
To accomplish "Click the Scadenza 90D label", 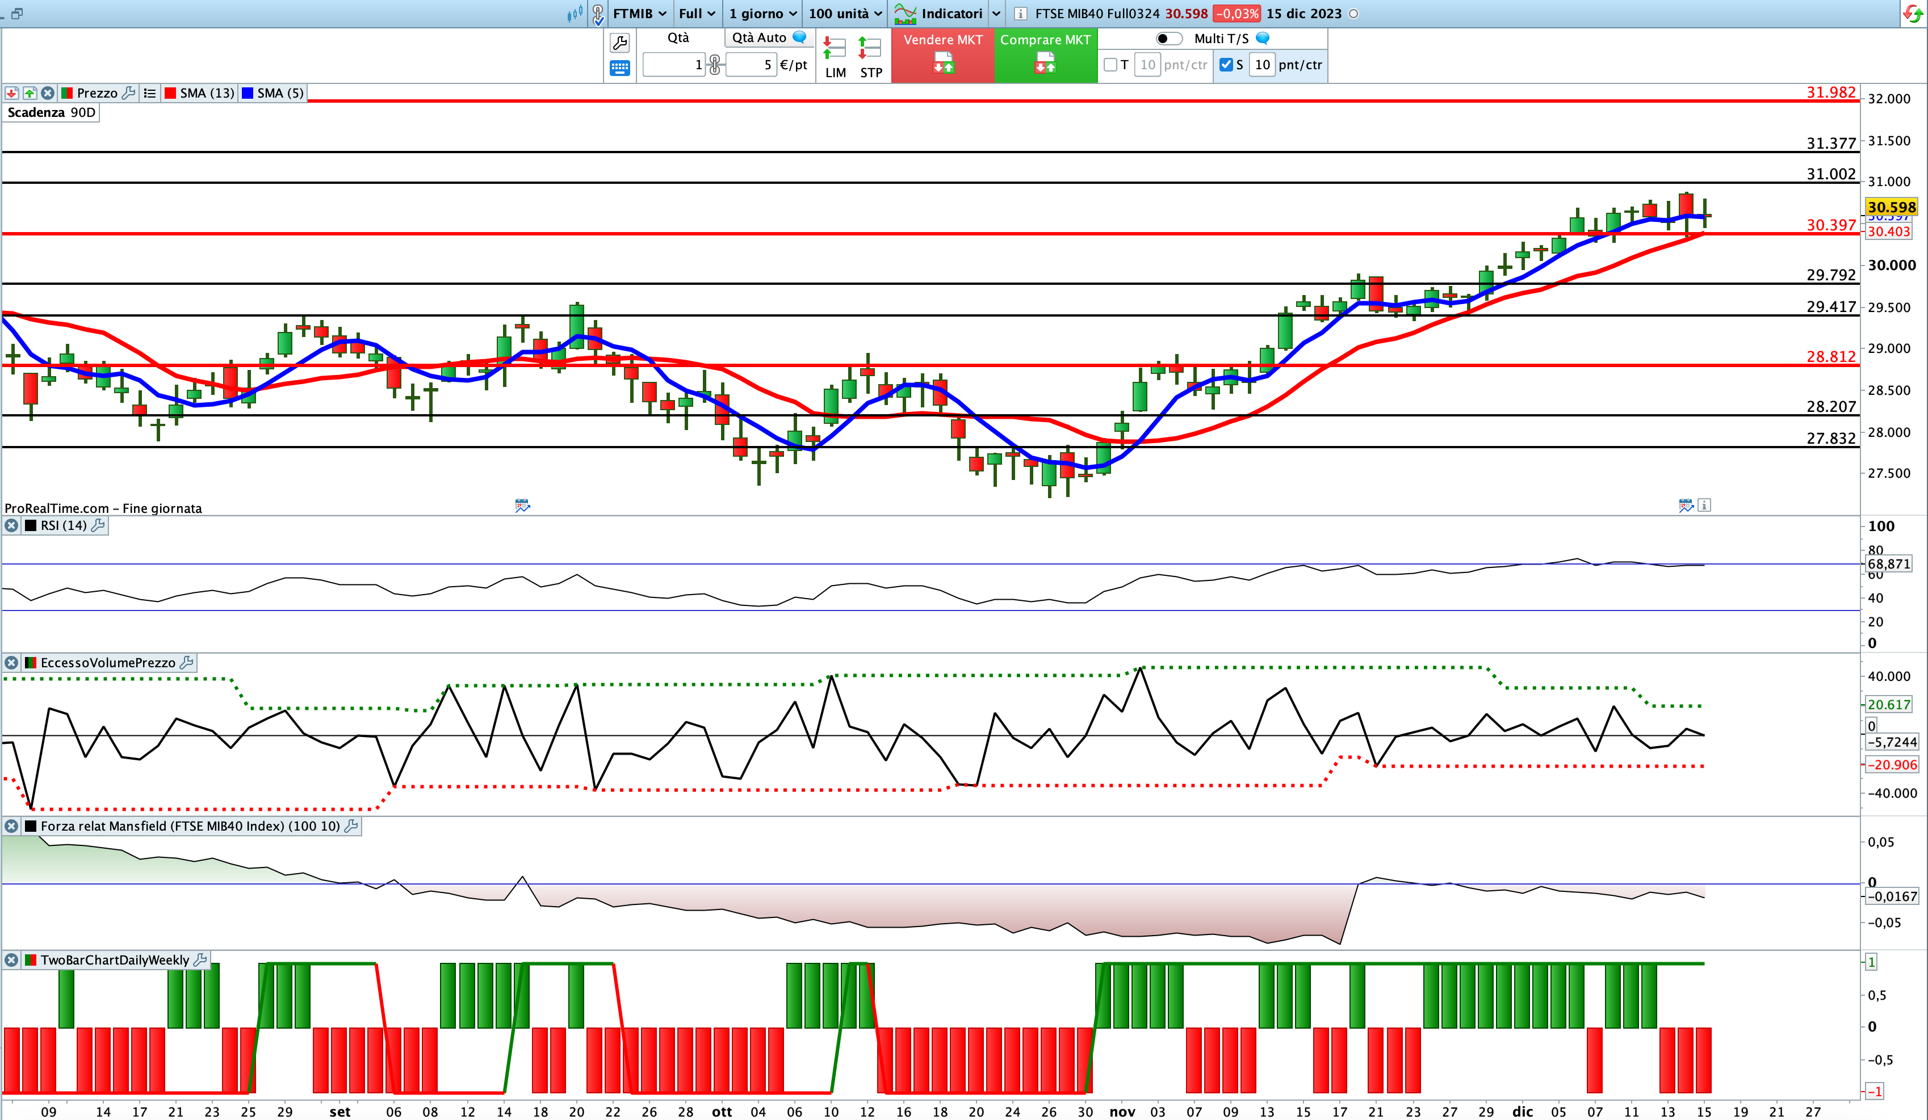I will click(x=51, y=112).
